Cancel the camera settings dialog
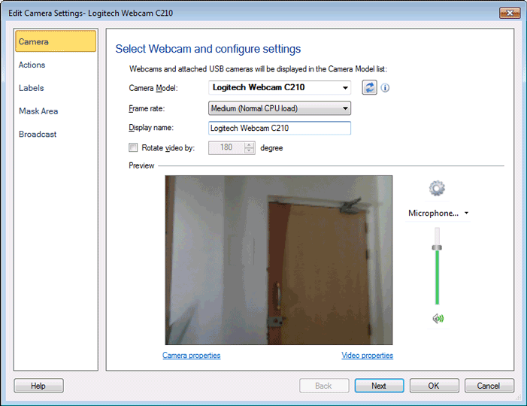Viewport: 527px width, 406px height. [x=489, y=386]
